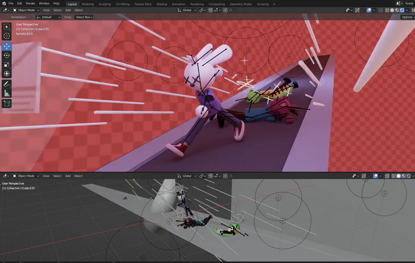415x263 pixels.
Task: Toggle overlays in the bottom viewport
Action: 375,176
